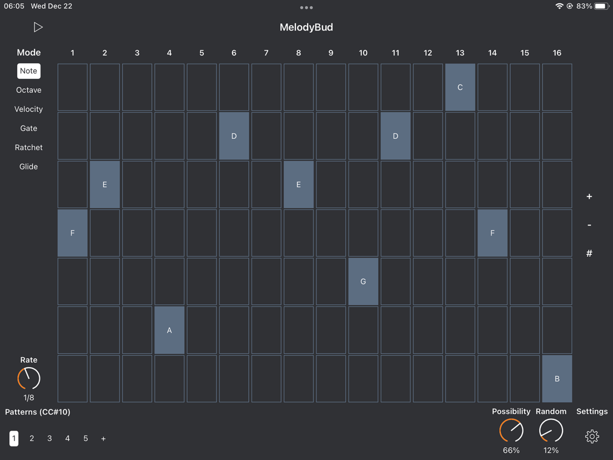Toggle the C note at step 13
The width and height of the screenshot is (613, 460).
[460, 87]
